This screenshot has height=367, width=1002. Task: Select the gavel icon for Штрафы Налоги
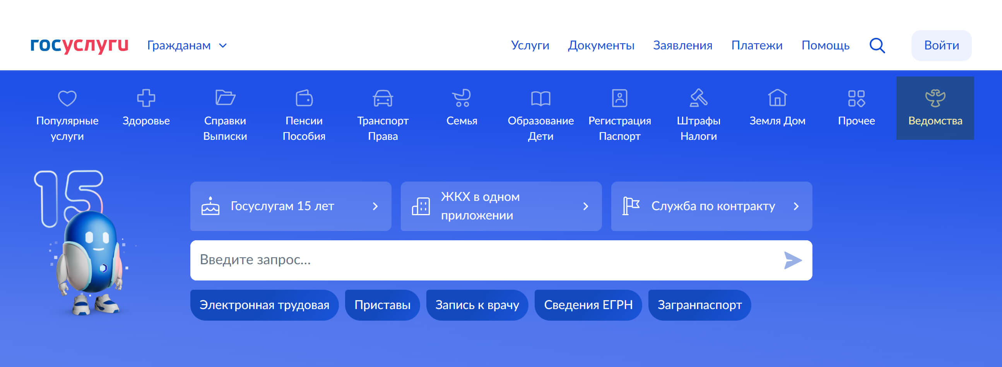tap(699, 98)
